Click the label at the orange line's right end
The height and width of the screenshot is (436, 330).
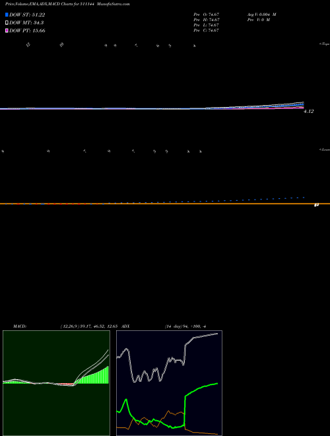click(x=316, y=205)
